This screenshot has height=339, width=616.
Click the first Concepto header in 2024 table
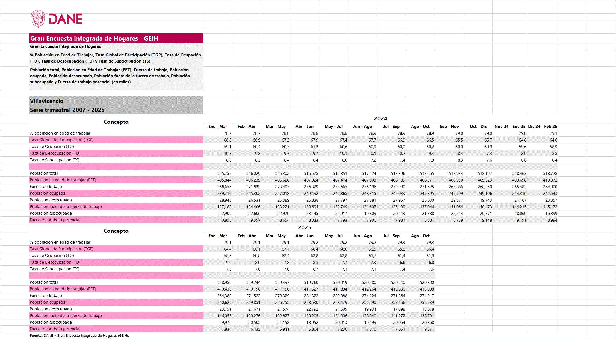pos(116,122)
